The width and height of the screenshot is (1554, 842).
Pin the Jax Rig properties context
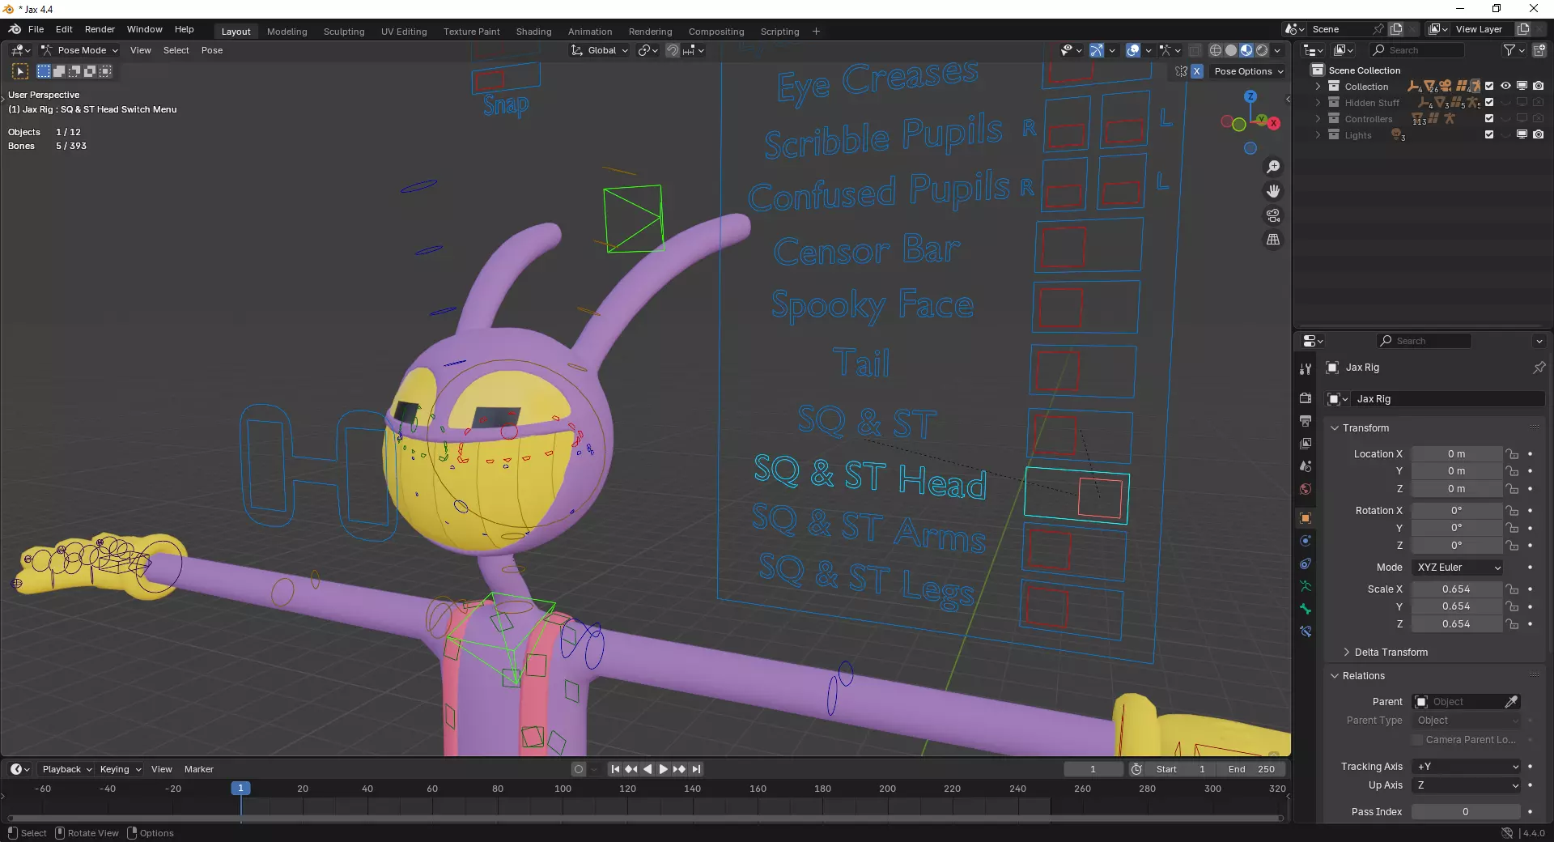coord(1539,368)
